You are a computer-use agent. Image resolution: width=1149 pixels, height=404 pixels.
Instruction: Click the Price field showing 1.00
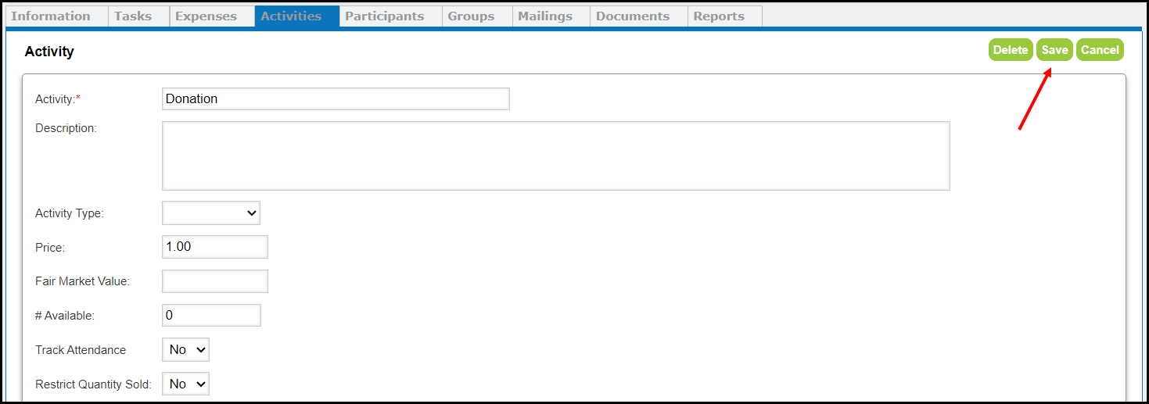pyautogui.click(x=215, y=247)
